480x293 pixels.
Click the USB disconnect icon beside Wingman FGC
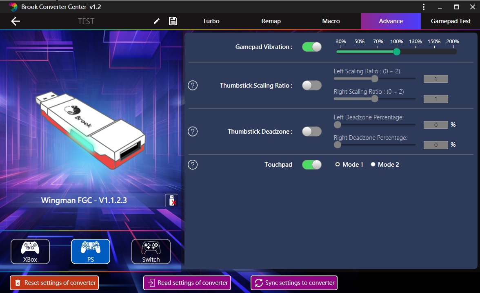[171, 200]
